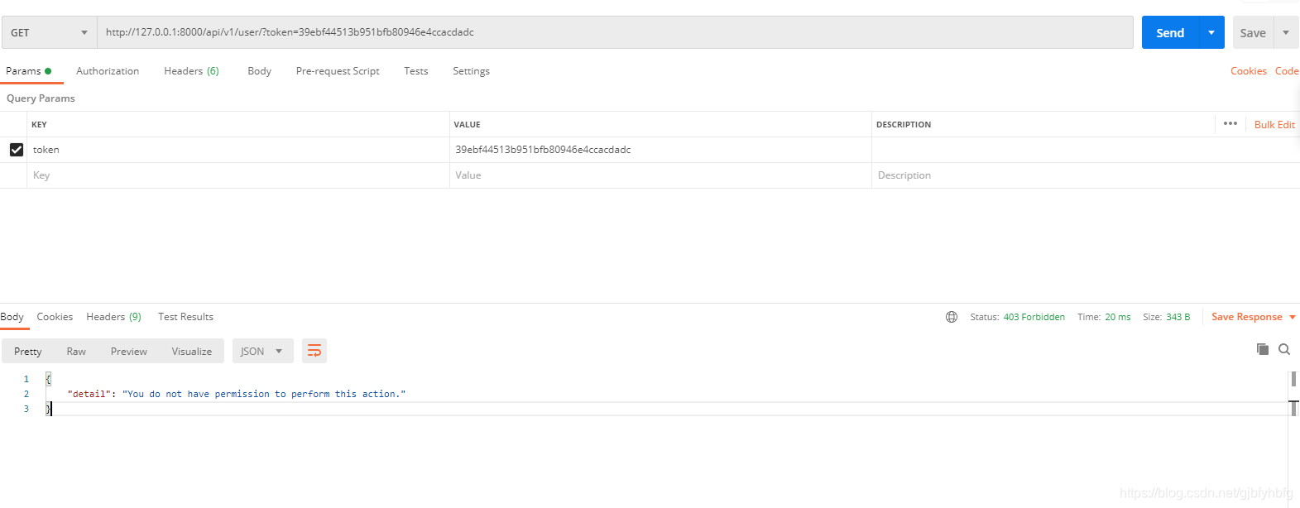This screenshot has width=1300, height=508.
Task: Click the request URL field
Action: [615, 32]
